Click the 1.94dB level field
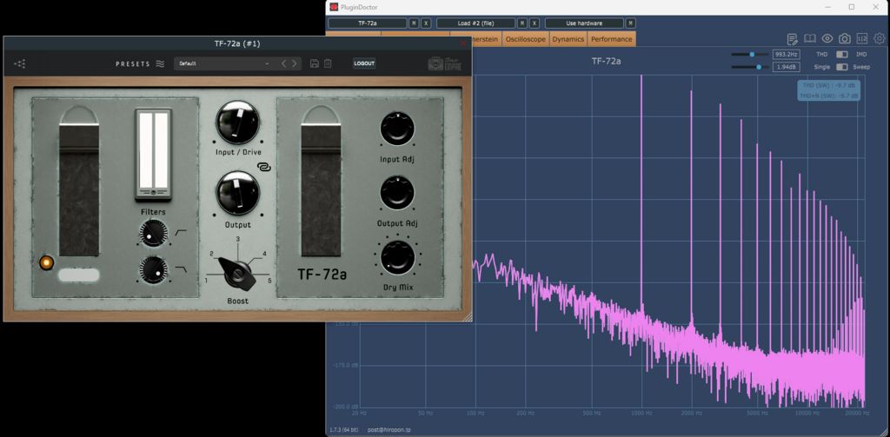Image resolution: width=890 pixels, height=437 pixels. [x=786, y=67]
